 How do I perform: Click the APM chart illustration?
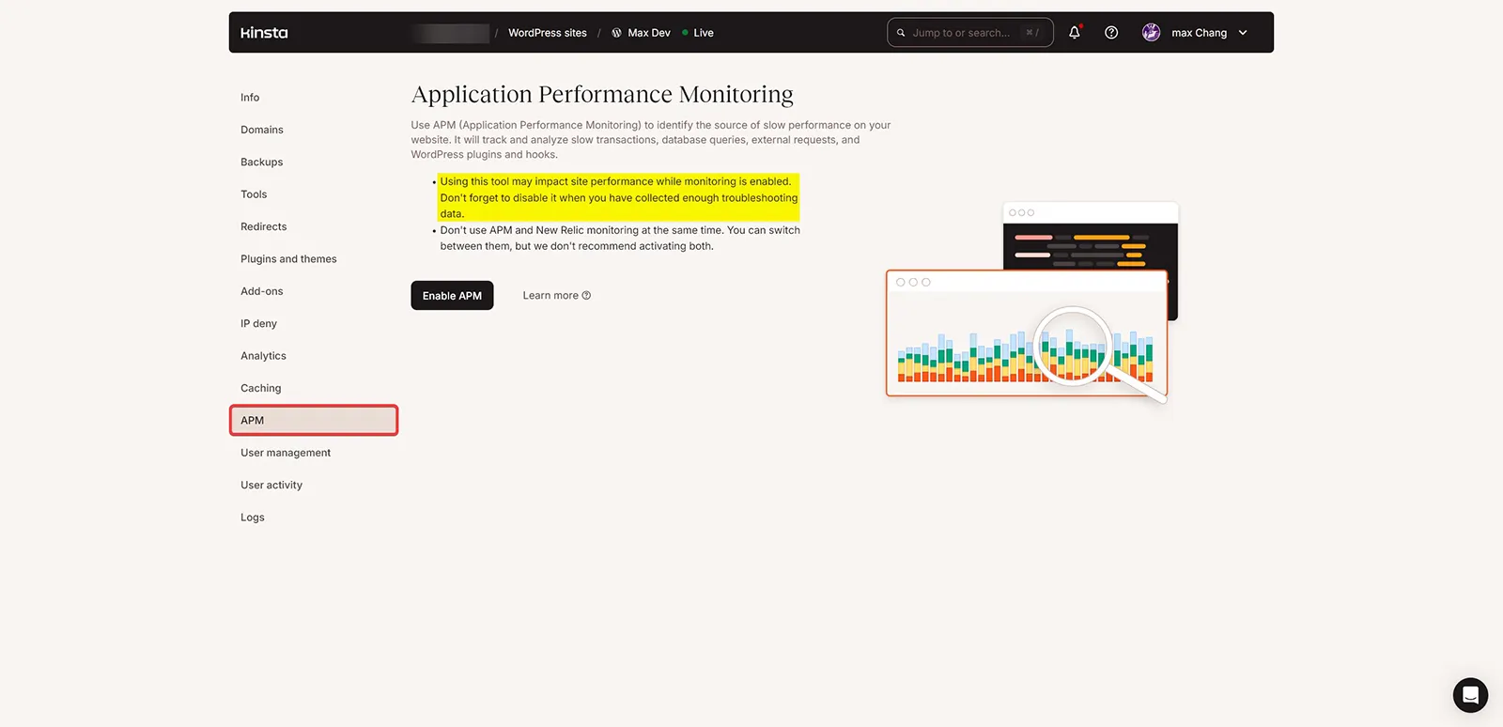[1031, 303]
